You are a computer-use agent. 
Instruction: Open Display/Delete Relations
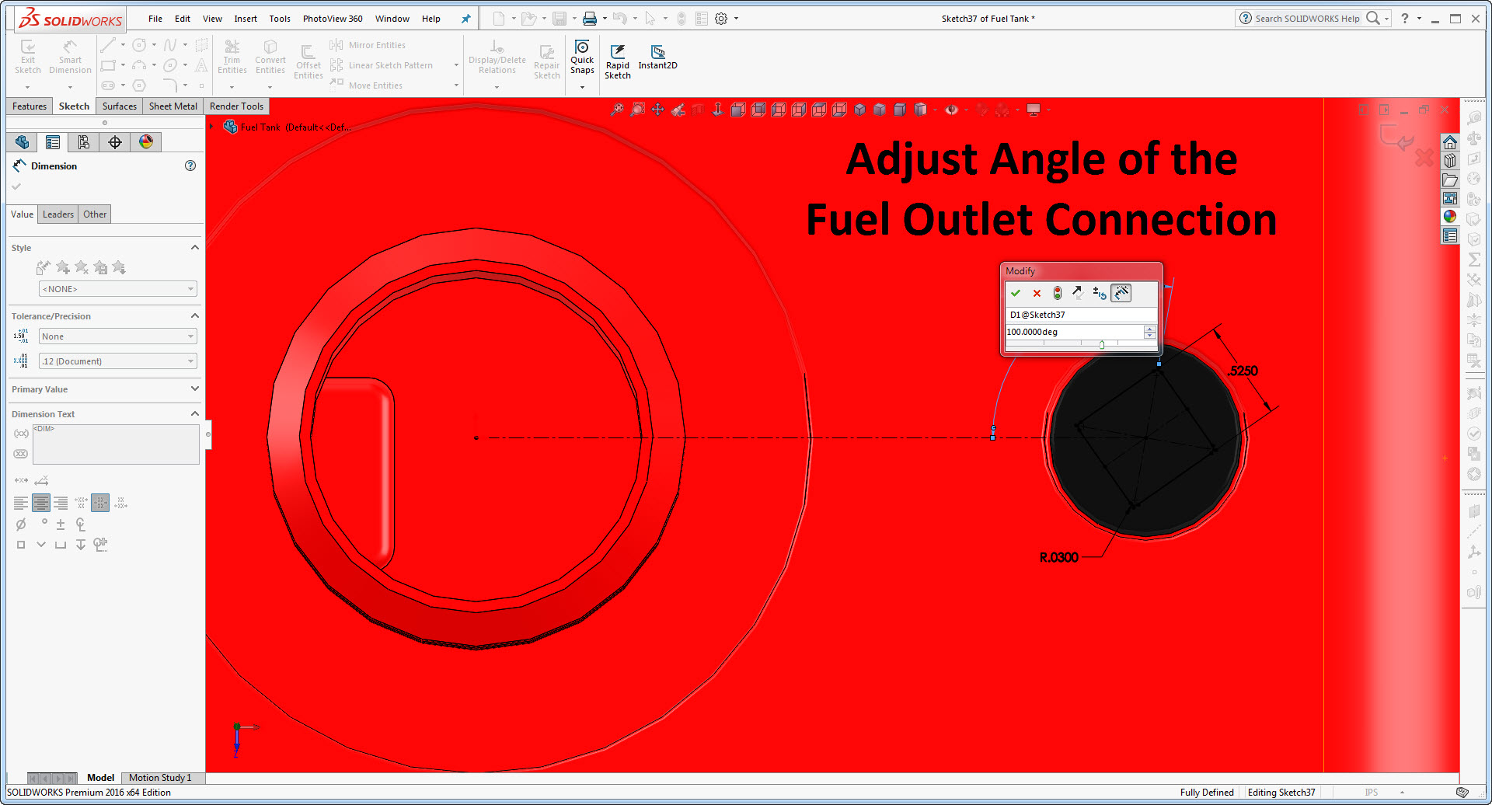pos(497,57)
